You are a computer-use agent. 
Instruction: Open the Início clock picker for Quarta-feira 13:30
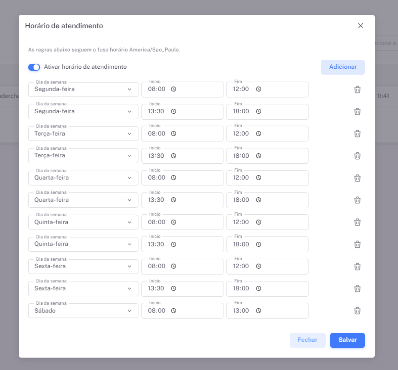174,200
